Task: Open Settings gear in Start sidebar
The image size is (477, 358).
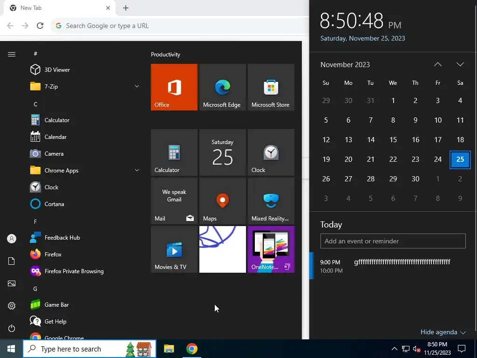Action: [12, 306]
